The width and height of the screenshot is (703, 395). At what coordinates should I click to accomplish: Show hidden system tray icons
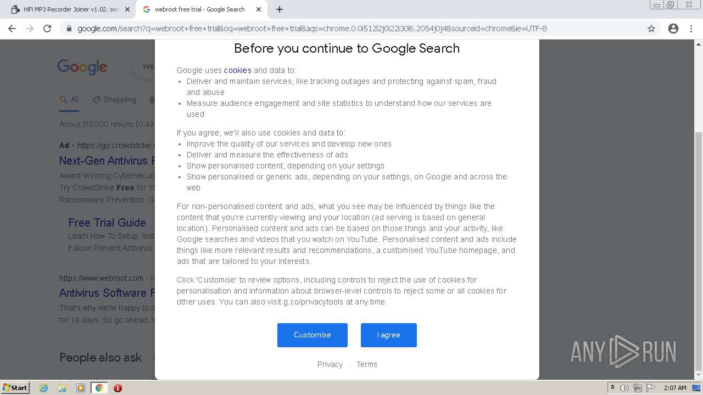(612, 388)
